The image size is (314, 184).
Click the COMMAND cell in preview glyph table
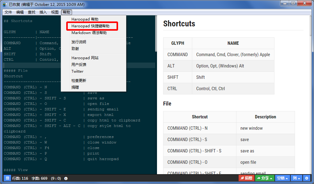178,55
